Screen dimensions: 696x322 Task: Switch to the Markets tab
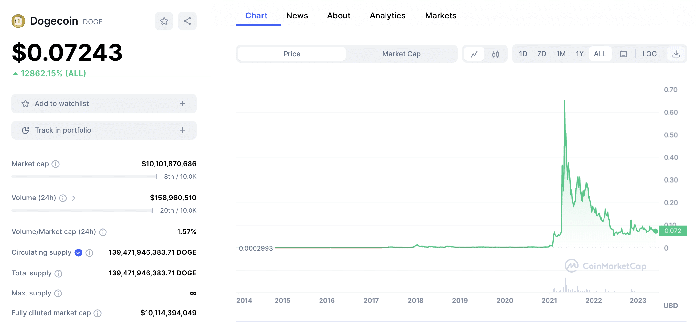440,16
